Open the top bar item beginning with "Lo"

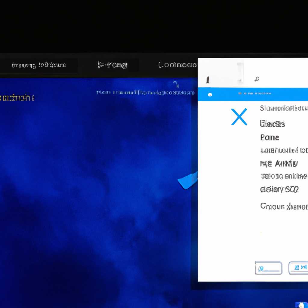177,65
